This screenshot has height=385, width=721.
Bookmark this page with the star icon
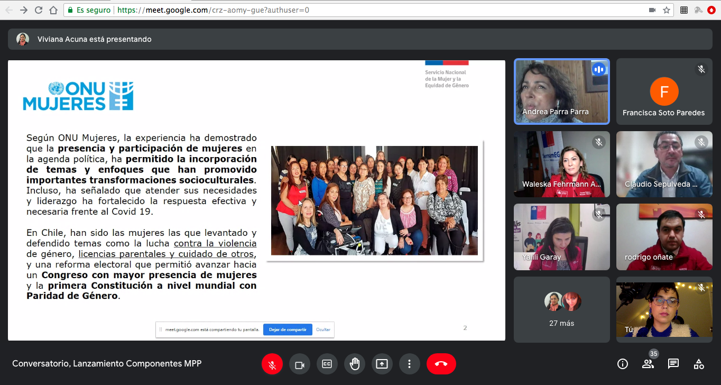point(667,10)
